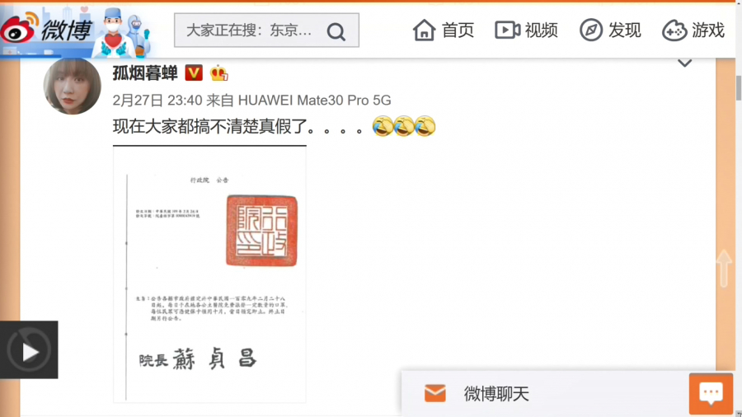This screenshot has height=417, width=742.
Task: Open the 视频 video section
Action: [541, 30]
